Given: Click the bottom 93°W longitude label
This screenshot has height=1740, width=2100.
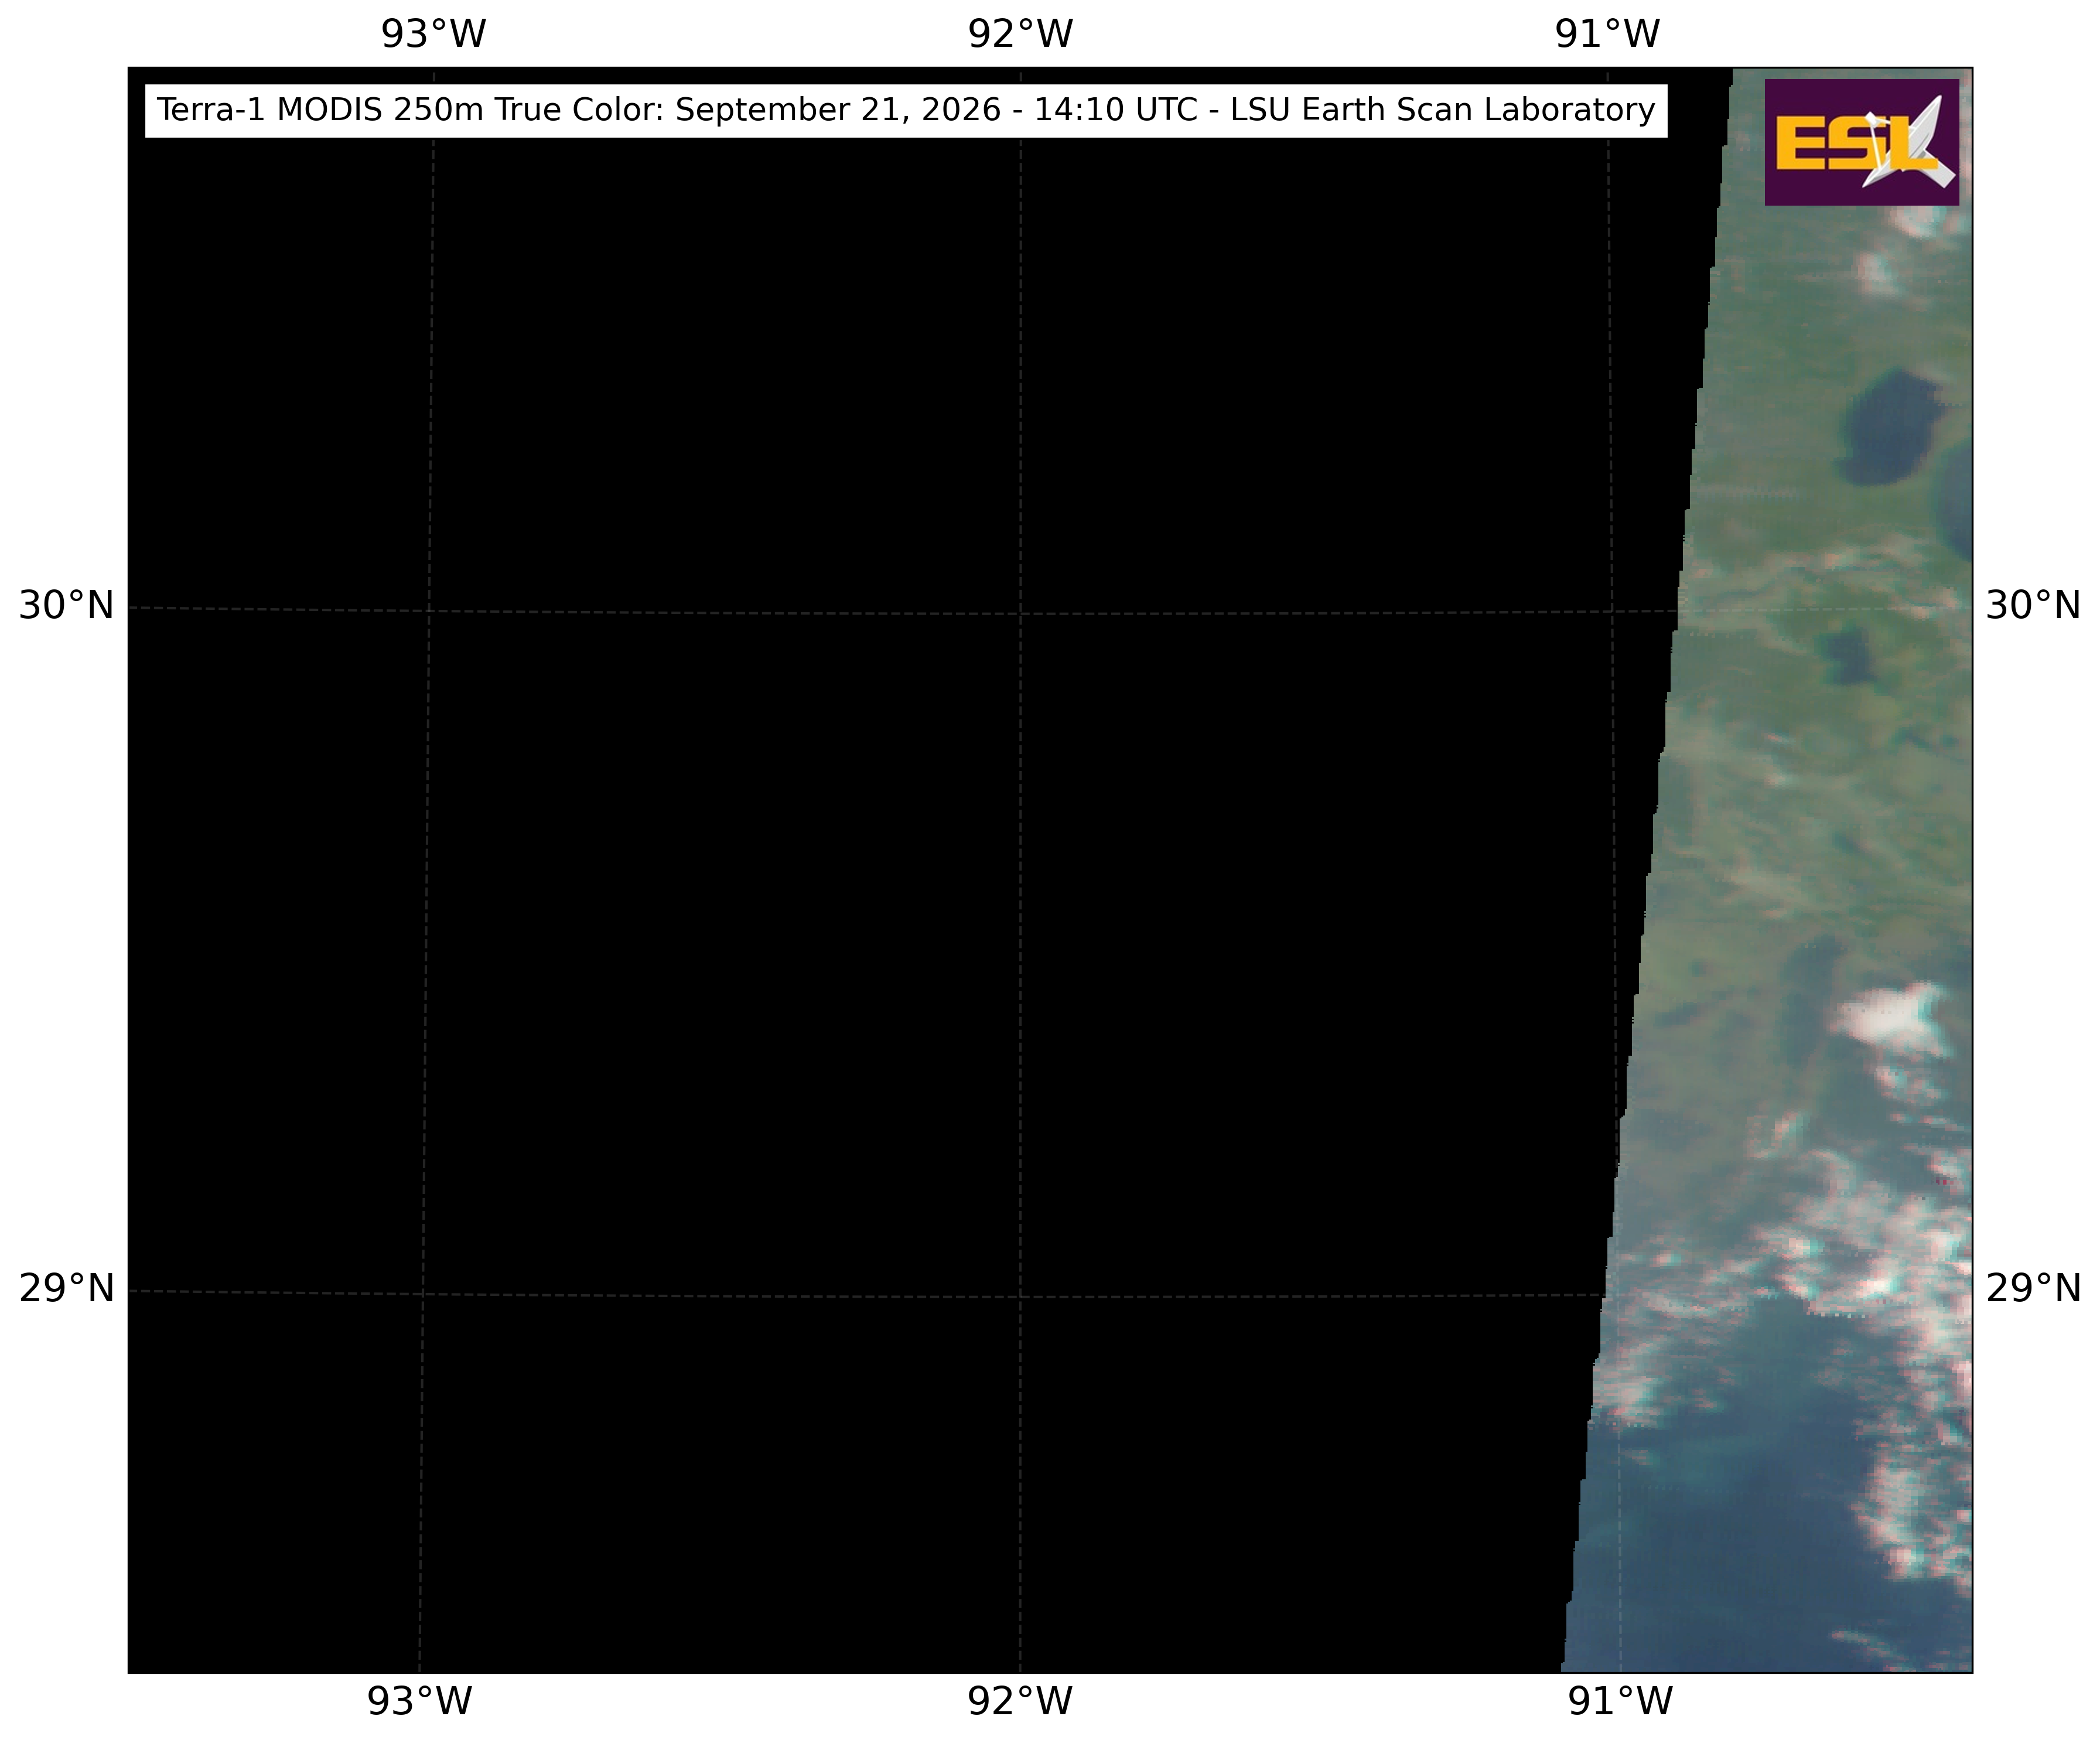Looking at the screenshot, I should (x=419, y=1701).
